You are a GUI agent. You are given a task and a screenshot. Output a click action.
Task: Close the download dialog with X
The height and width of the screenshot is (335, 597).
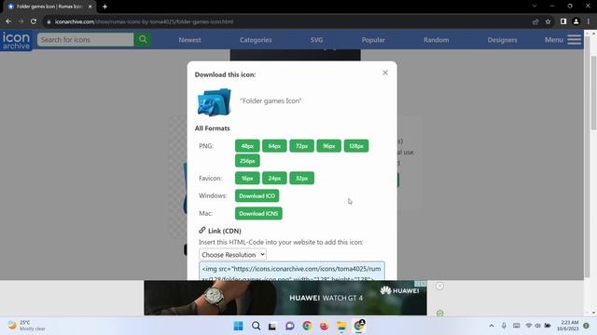click(x=385, y=73)
